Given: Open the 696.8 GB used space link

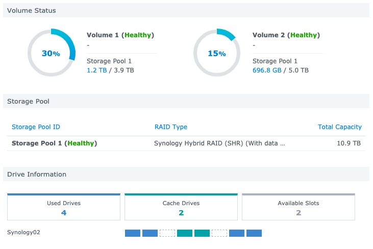Looking at the screenshot, I should (267, 70).
